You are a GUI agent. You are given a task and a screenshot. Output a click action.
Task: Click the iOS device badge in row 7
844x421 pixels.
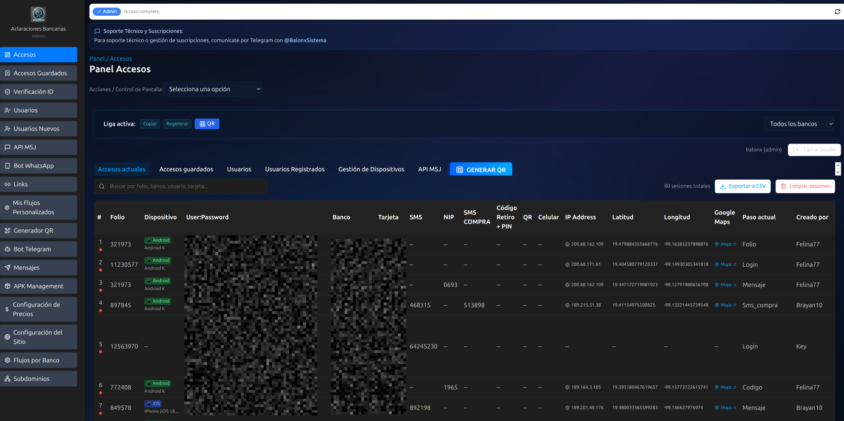(153, 403)
